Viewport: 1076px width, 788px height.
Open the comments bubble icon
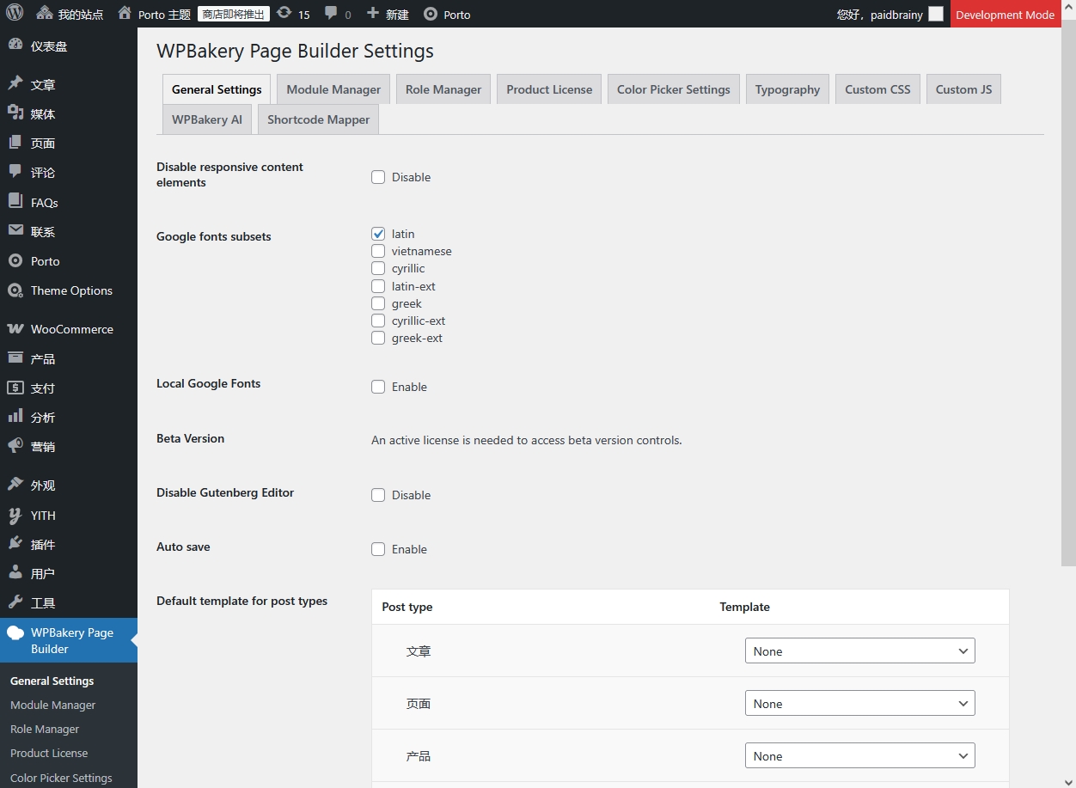coord(332,14)
